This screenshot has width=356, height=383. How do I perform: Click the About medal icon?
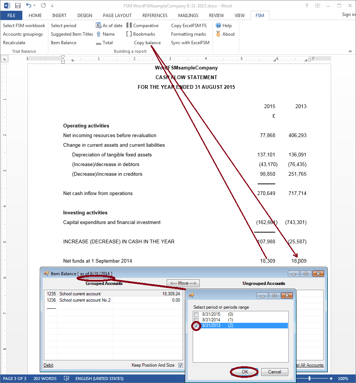coord(218,34)
